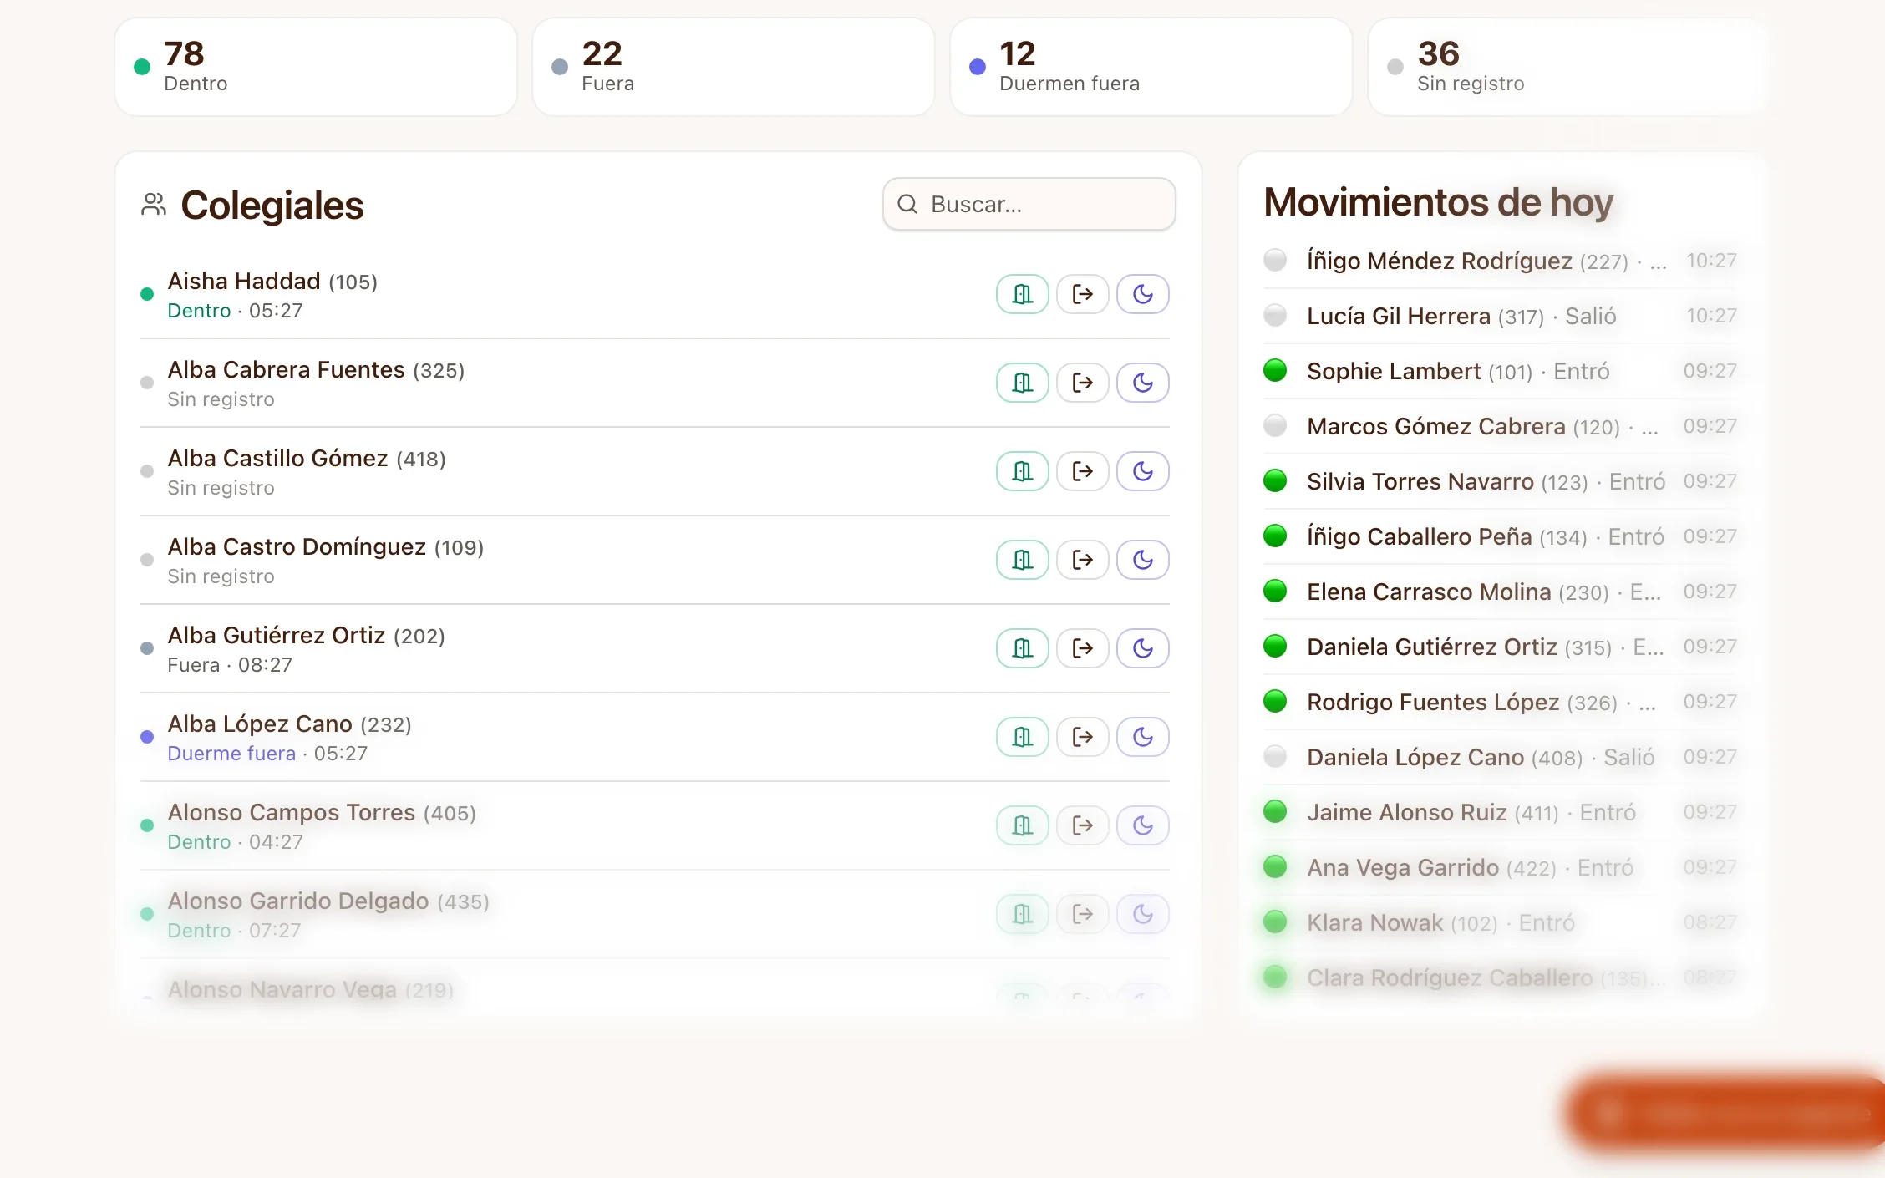Viewport: 1885px width, 1178px height.
Task: Click the name Alba Castro Domínguez (109)
Action: click(x=326, y=547)
